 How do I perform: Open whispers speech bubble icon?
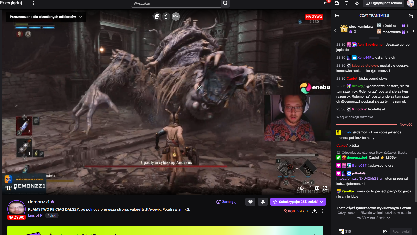click(347, 3)
